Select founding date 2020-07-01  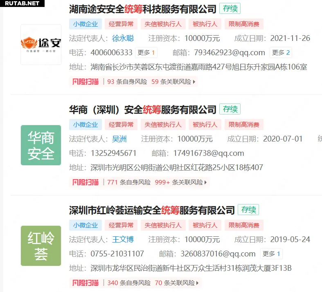[283, 139]
